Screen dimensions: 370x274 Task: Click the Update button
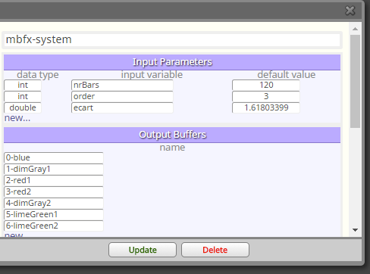tap(143, 250)
